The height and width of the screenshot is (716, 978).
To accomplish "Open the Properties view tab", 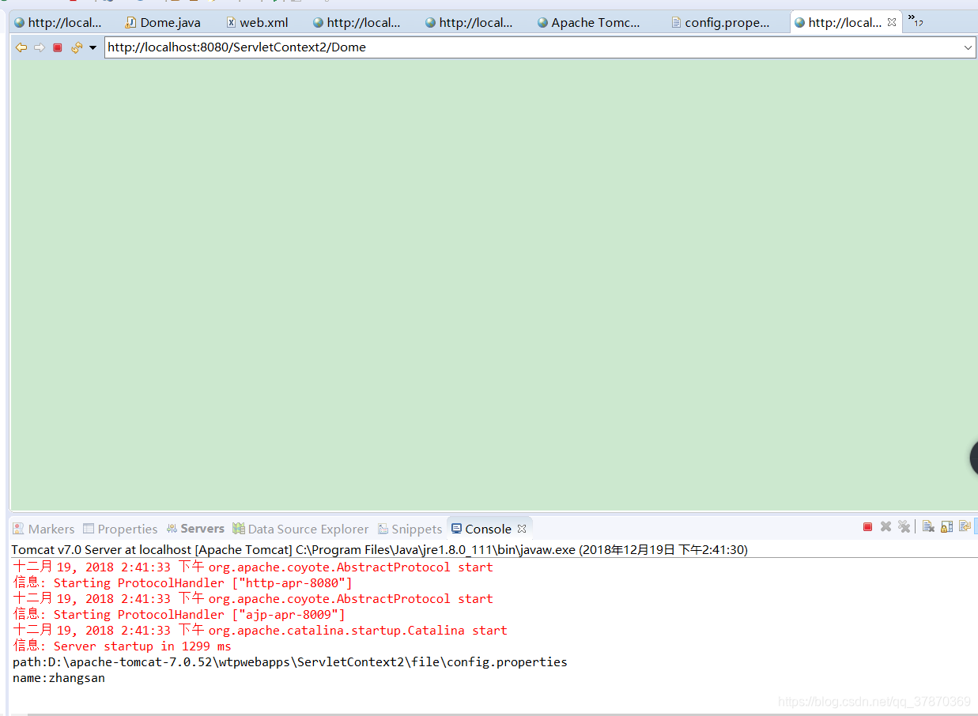I will (x=120, y=529).
